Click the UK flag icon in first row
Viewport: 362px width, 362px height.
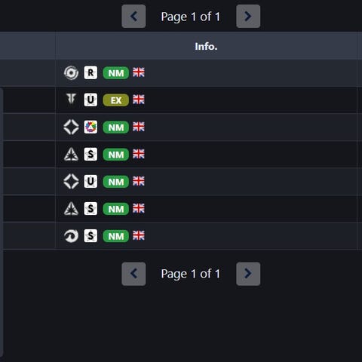pyautogui.click(x=139, y=72)
